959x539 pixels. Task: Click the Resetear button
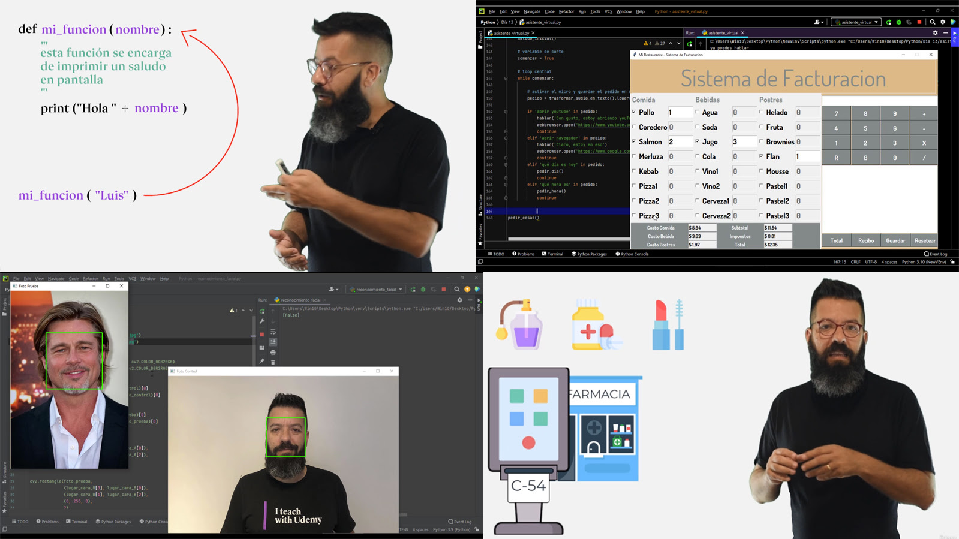[924, 240]
